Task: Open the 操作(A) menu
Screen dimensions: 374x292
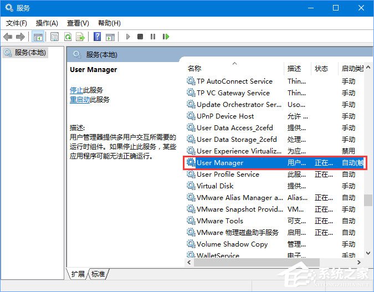Action: [x=47, y=23]
